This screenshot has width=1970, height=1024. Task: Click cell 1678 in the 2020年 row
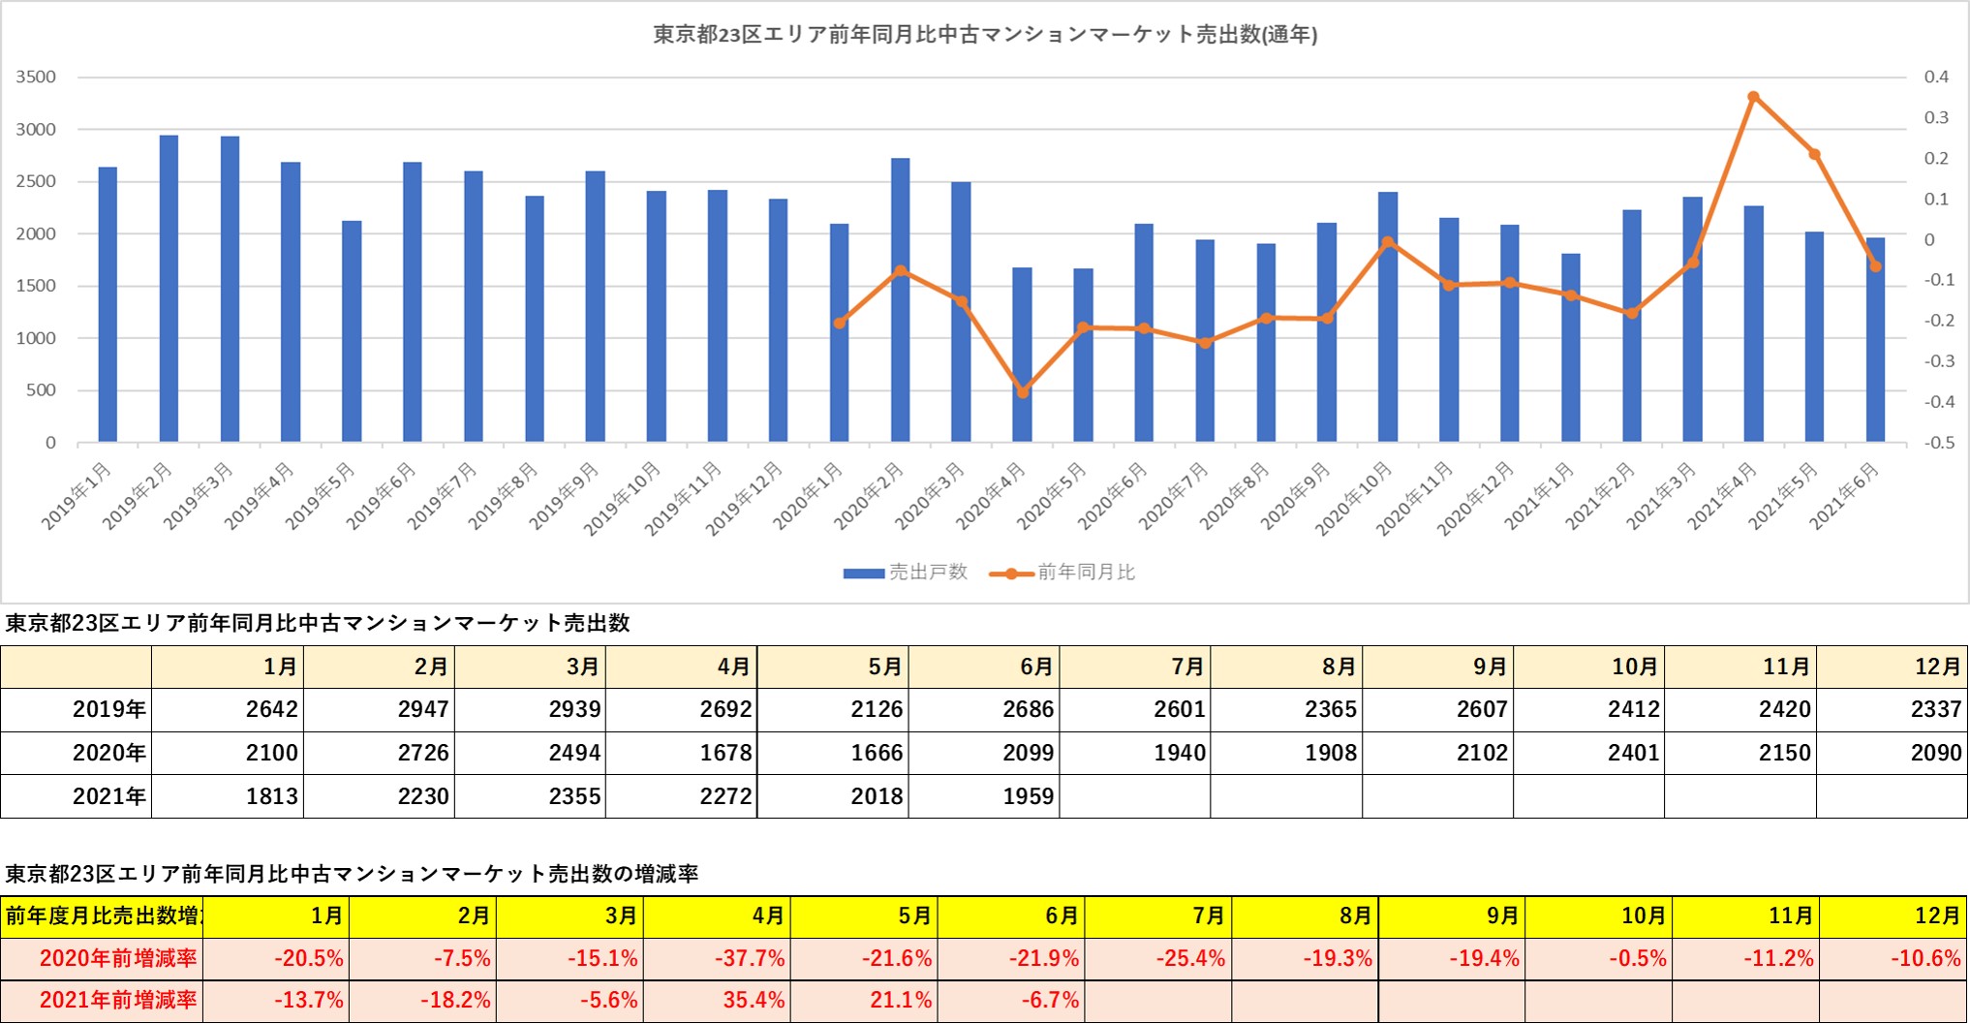[x=682, y=753]
